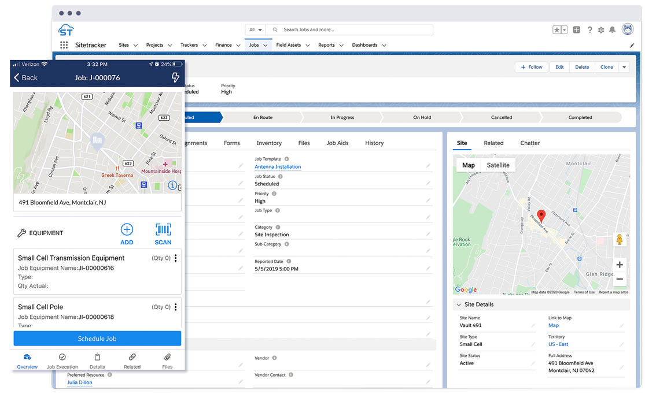Tap Back in the mobile header

tap(25, 77)
